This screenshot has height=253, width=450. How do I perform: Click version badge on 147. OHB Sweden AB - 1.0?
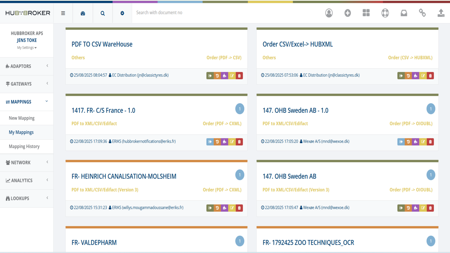click(431, 109)
